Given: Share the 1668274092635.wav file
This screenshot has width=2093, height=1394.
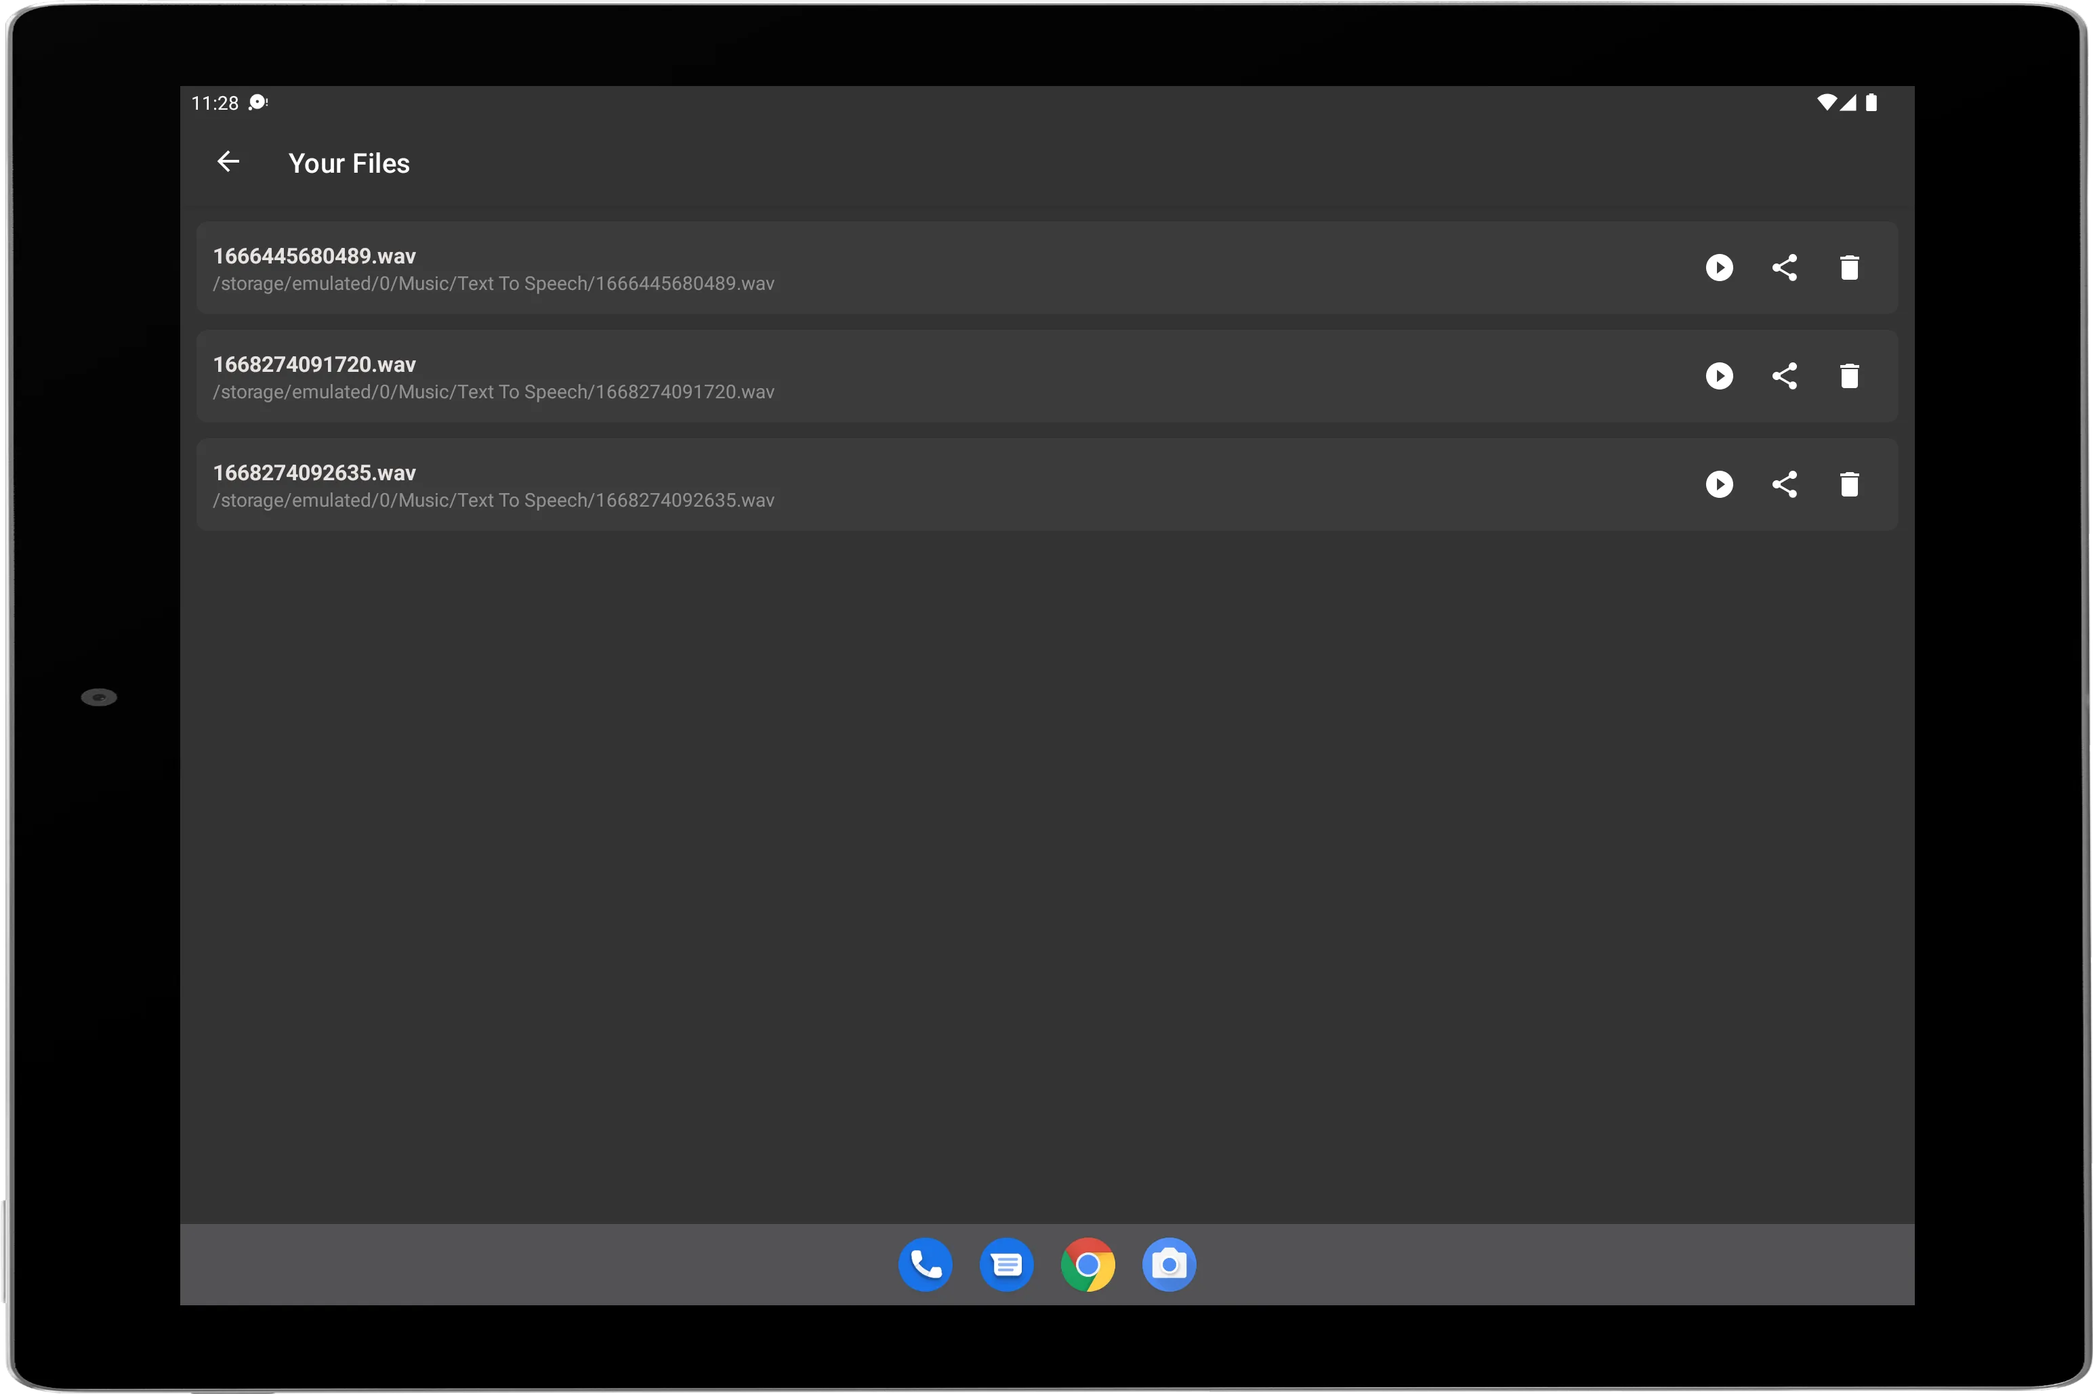Looking at the screenshot, I should pos(1783,484).
